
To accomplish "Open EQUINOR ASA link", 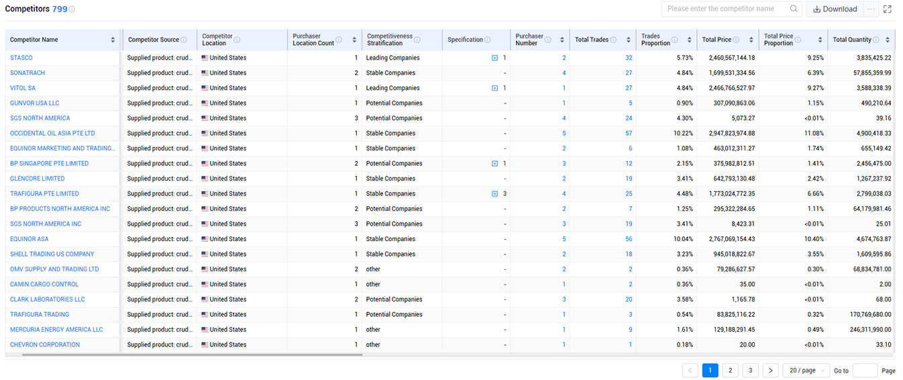I will (29, 239).
